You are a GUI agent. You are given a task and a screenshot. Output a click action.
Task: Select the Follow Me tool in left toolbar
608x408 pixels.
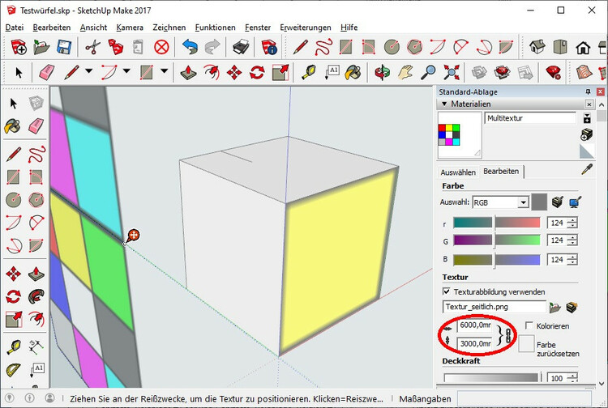point(36,297)
